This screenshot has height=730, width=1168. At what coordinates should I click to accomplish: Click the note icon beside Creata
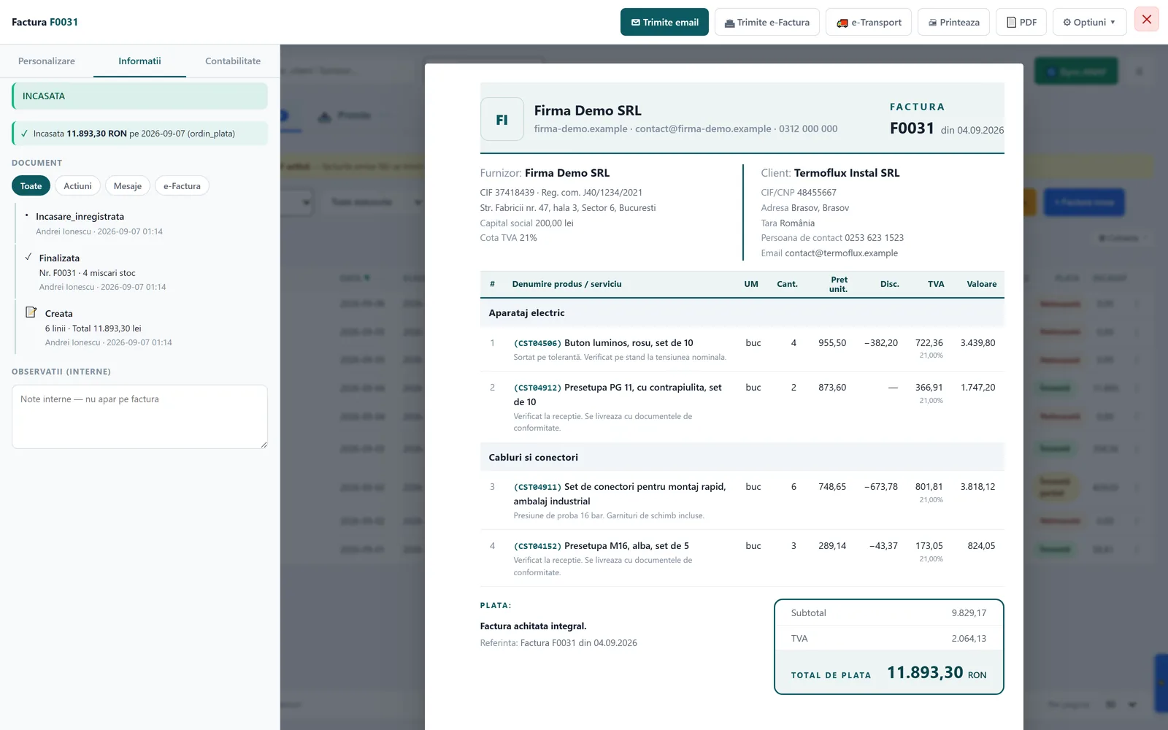31,312
